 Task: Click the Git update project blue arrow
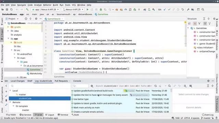(x=165, y=10)
